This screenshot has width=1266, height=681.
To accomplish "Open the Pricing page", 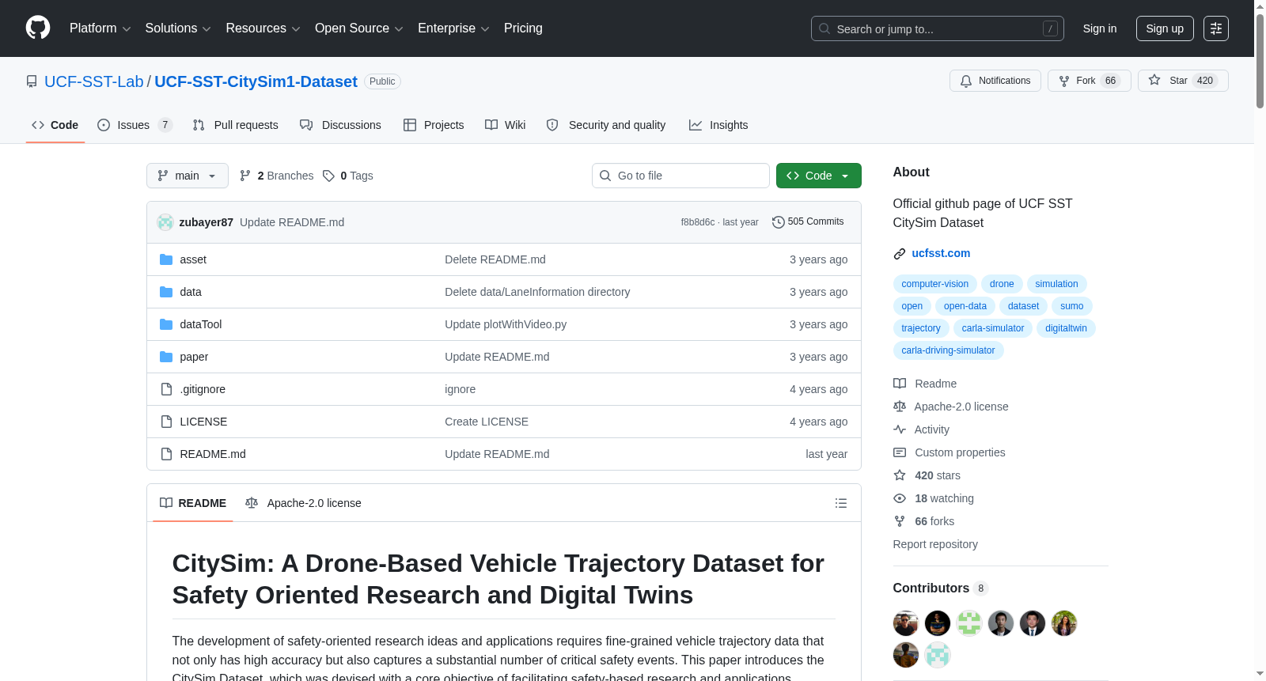I will pos(523,28).
